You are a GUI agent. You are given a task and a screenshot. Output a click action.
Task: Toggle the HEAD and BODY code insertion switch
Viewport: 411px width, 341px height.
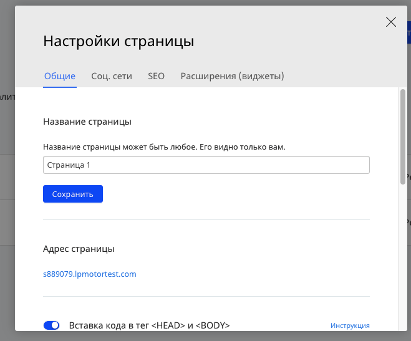pos(52,325)
